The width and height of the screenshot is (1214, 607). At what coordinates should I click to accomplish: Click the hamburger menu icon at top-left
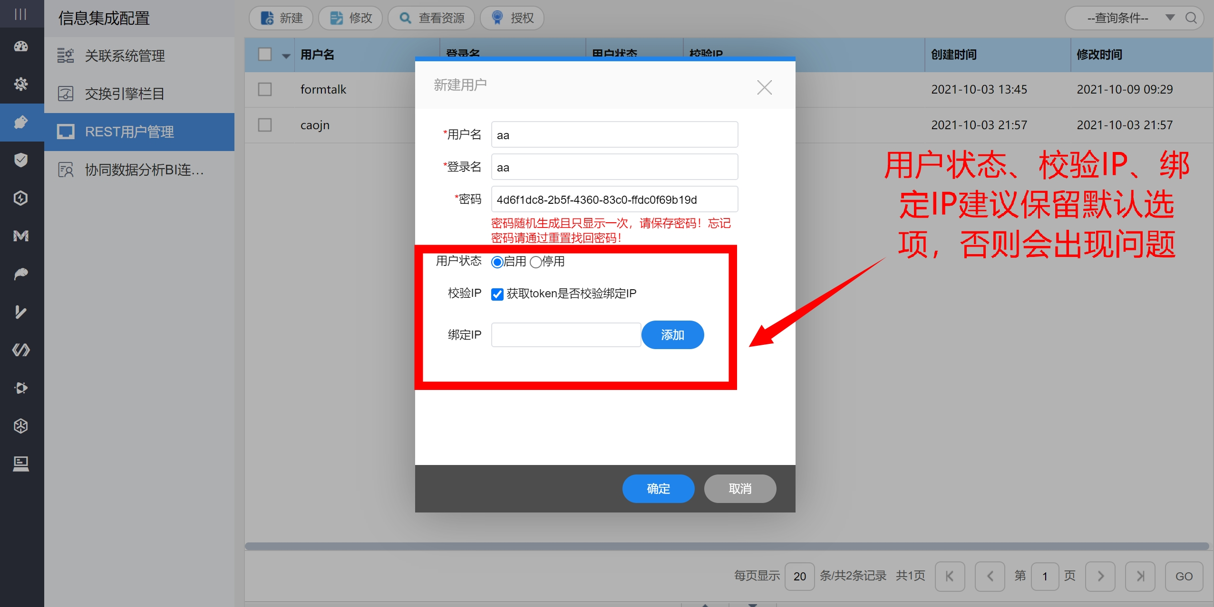point(21,14)
